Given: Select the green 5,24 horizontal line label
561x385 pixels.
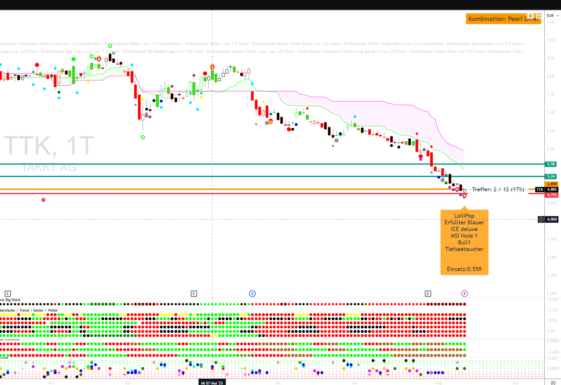Looking at the screenshot, I should pos(551,176).
